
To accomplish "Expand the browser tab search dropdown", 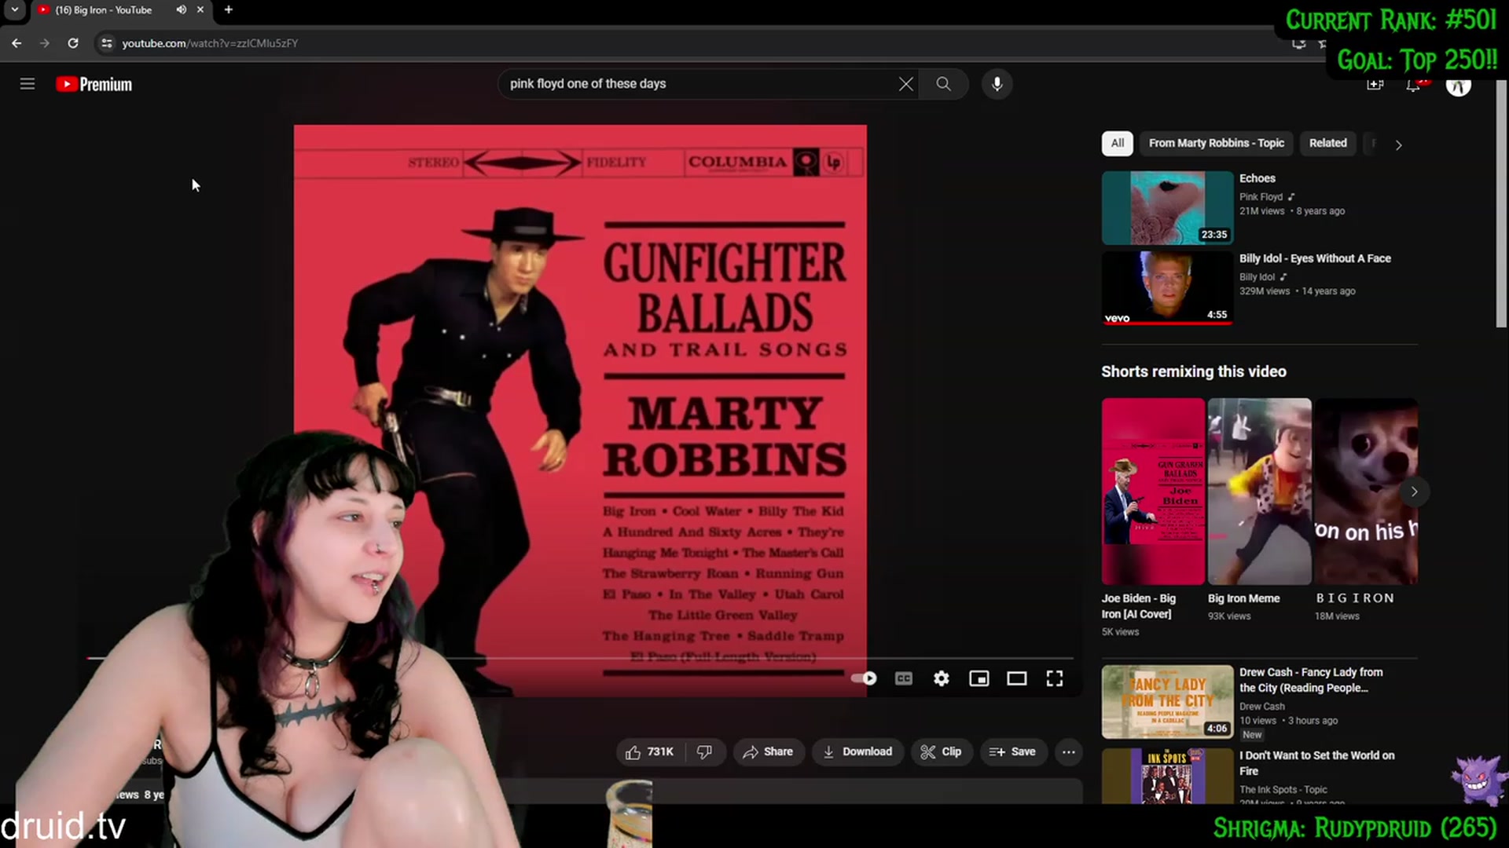I will coord(14,9).
